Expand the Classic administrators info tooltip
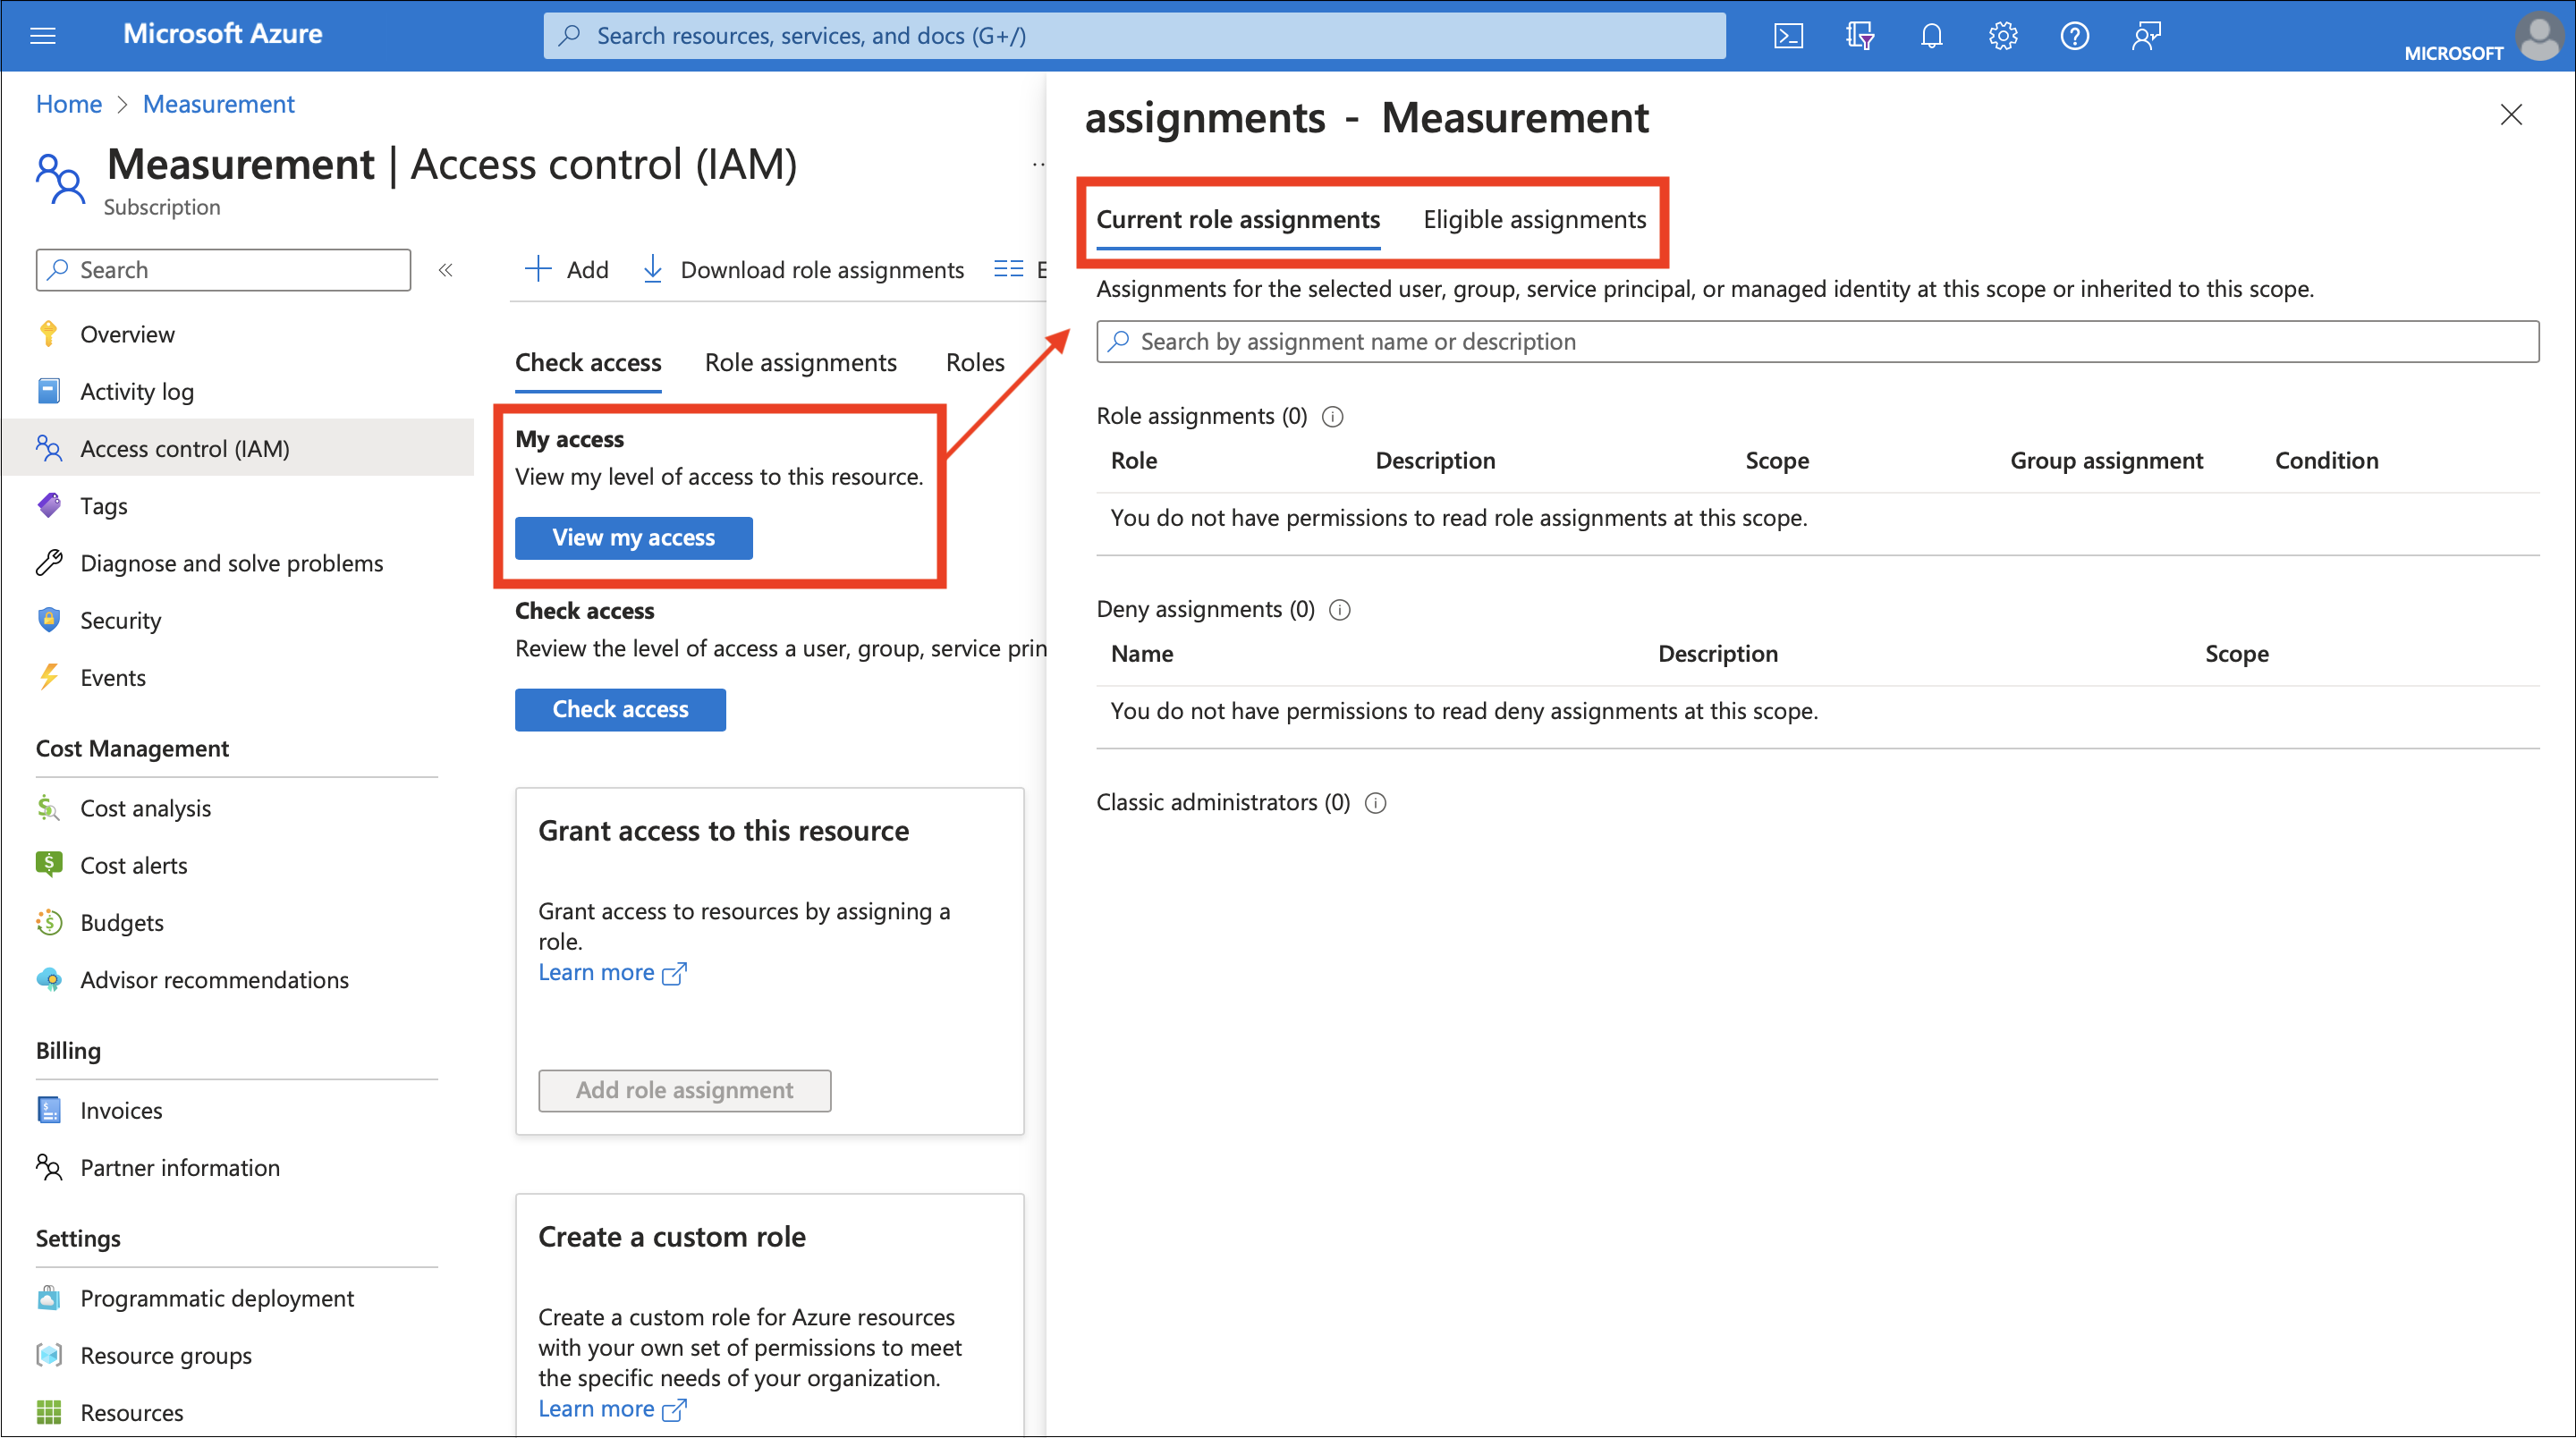 tap(1378, 801)
